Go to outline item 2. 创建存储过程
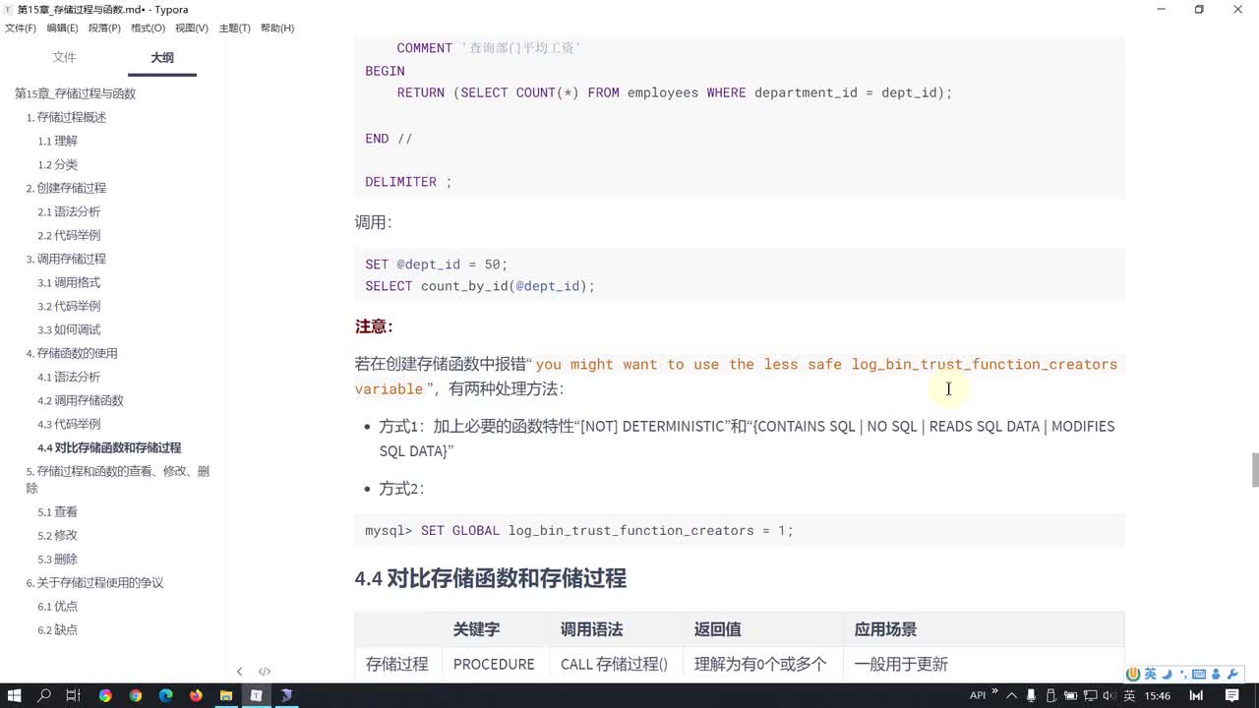 tap(66, 188)
